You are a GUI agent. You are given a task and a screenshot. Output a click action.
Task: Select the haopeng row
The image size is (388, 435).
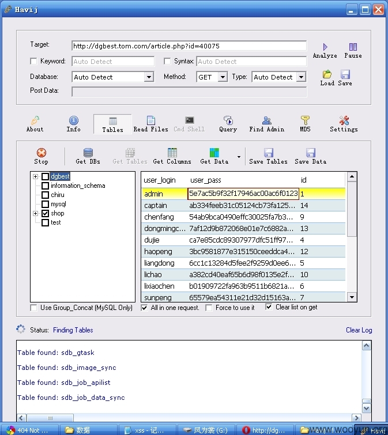coord(243,252)
